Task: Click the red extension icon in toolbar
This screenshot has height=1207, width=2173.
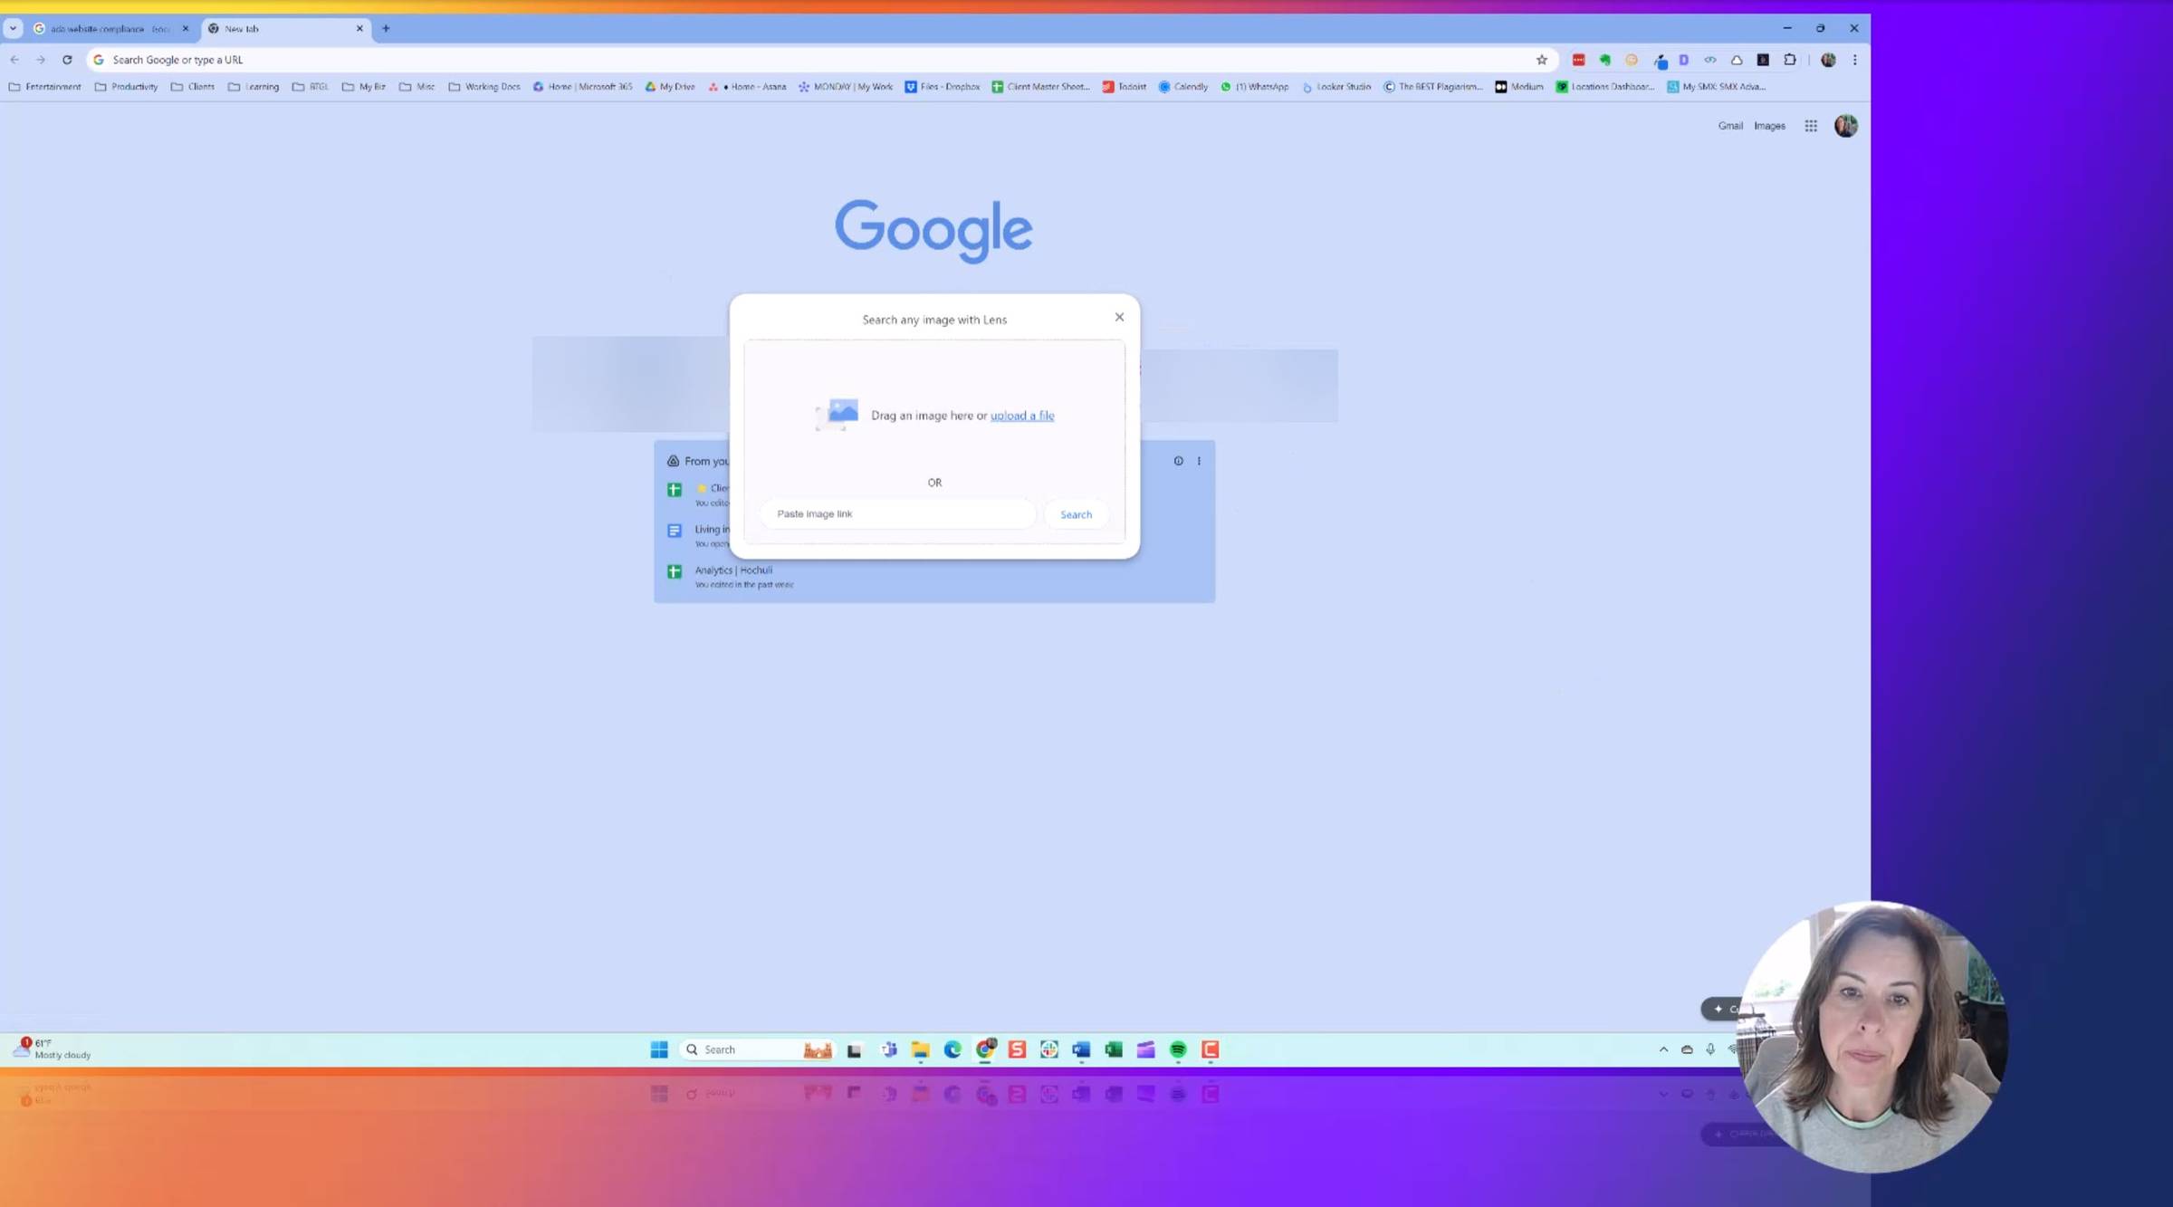Action: pos(1578,60)
